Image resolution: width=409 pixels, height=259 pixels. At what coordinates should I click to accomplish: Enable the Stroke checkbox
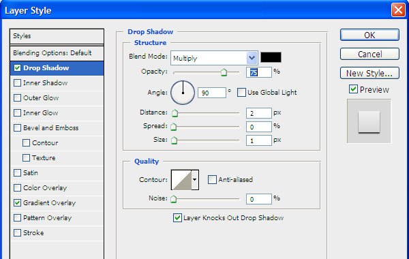pyautogui.click(x=17, y=232)
